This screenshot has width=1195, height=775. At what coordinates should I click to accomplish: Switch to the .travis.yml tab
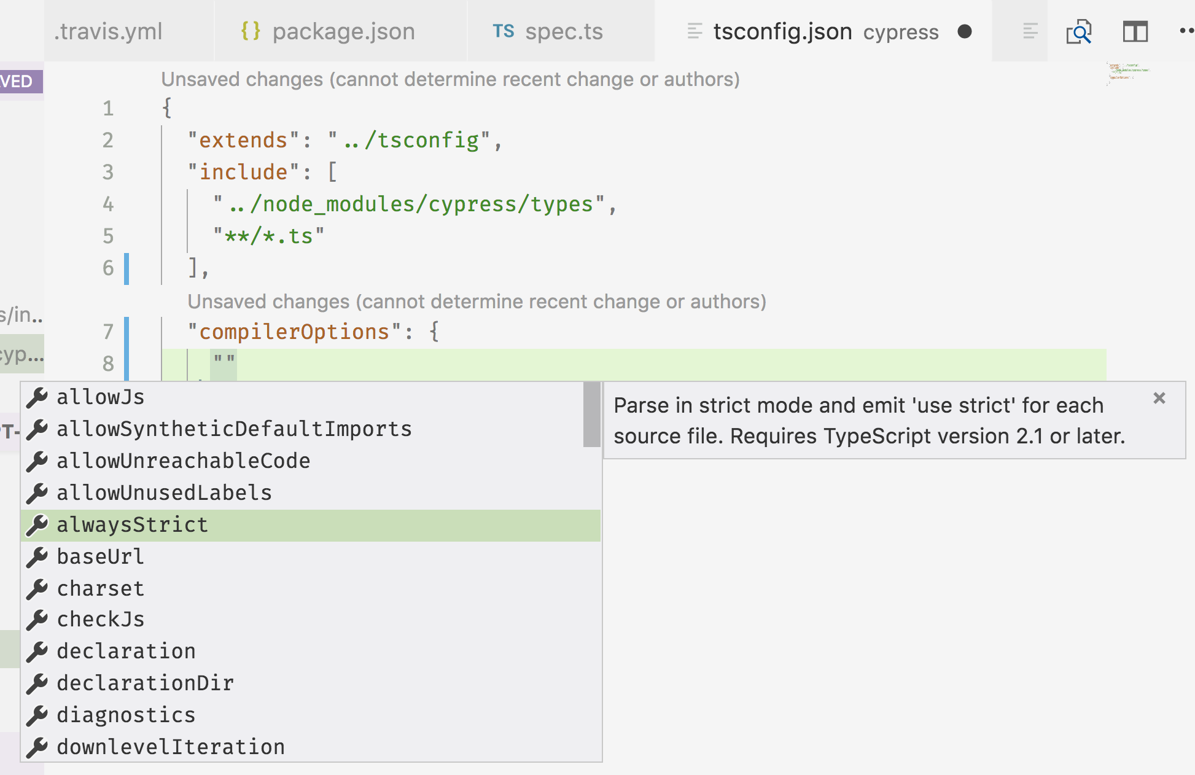coord(107,31)
